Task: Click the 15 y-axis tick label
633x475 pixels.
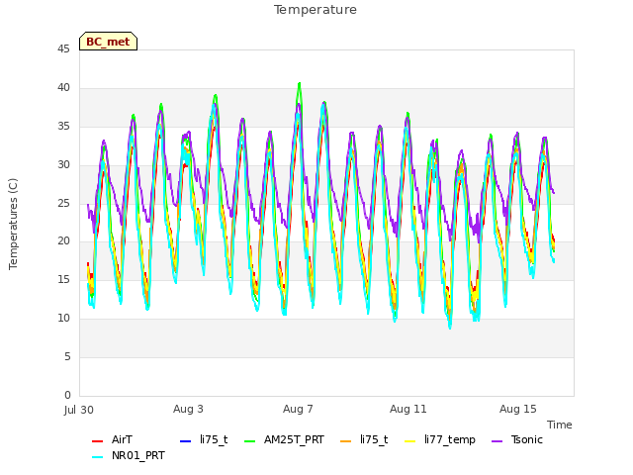Action: (63, 279)
